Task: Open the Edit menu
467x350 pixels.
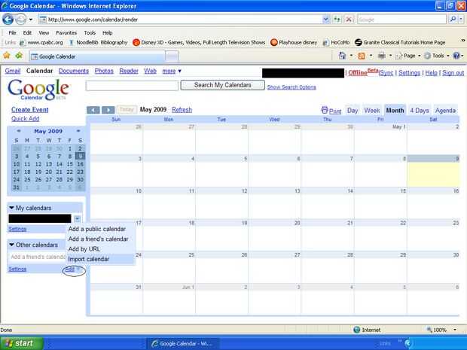Action: click(x=27, y=32)
